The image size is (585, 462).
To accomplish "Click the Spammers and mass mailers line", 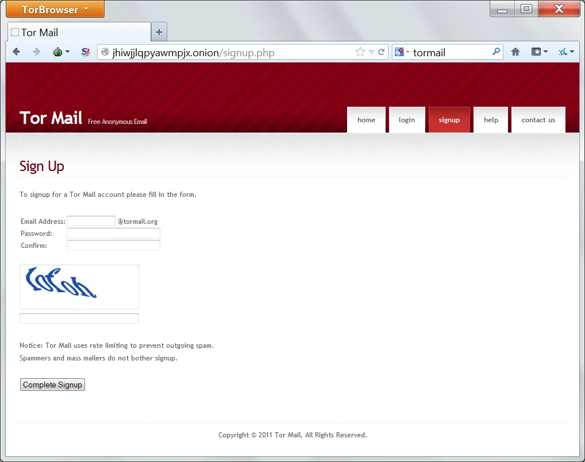I will pyautogui.click(x=98, y=358).
